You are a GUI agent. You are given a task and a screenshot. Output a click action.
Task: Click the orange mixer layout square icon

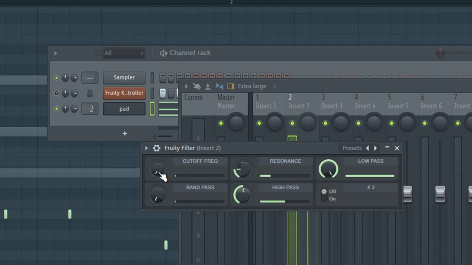pos(230,86)
